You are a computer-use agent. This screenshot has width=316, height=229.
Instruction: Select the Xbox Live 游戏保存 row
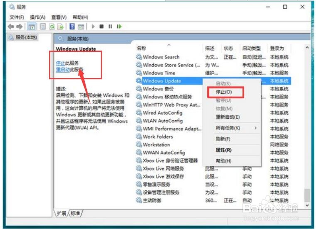pos(213,176)
